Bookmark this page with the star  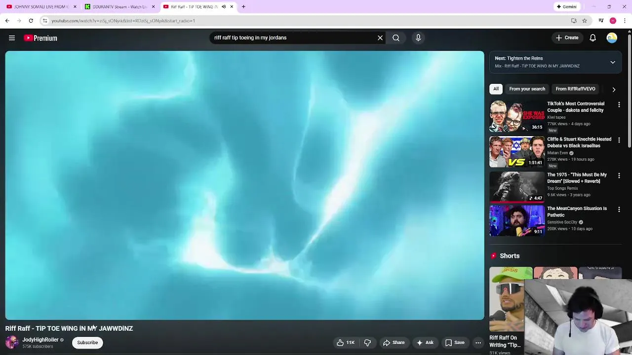585,21
